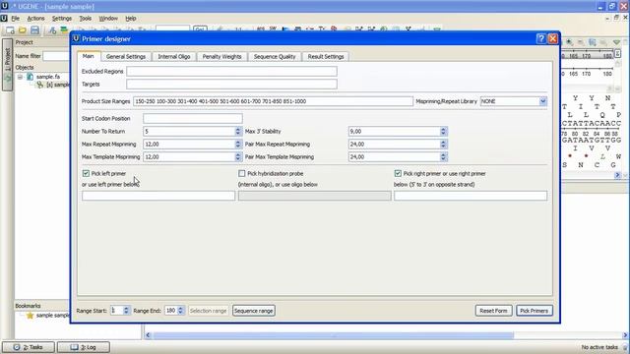Screen dimensions: 630x354
Task: Click the open file folder icon
Action: pyautogui.click(x=23, y=30)
